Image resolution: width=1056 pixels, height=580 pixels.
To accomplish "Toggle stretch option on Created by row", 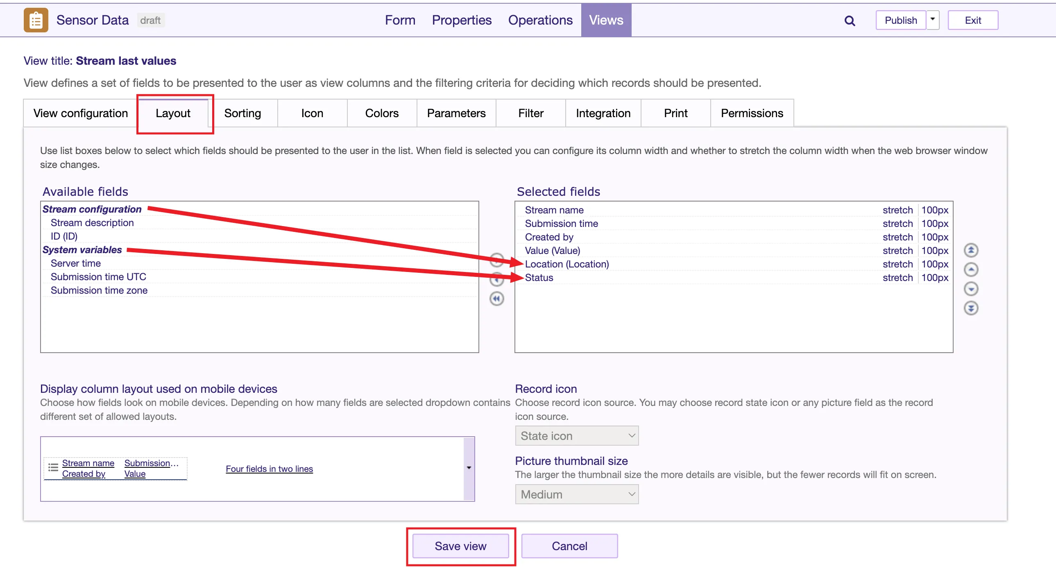I will [x=897, y=237].
